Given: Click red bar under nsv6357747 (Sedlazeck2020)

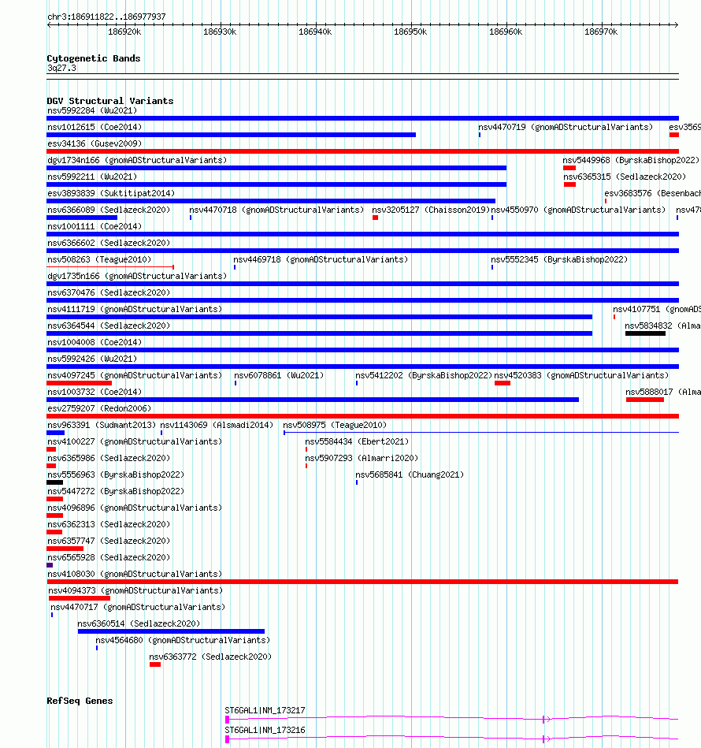Looking at the screenshot, I should 65,549.
